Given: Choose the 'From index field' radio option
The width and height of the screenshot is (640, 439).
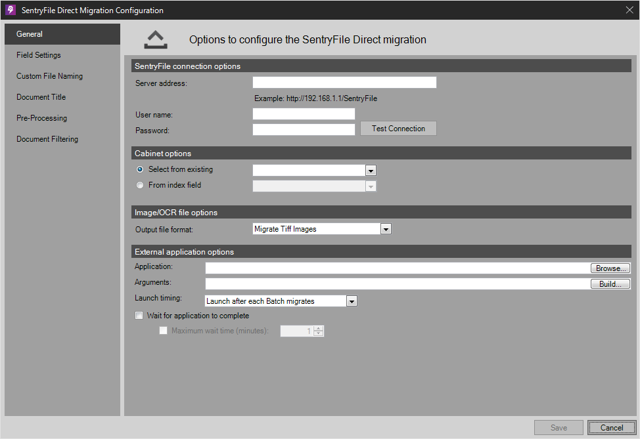Looking at the screenshot, I should pyautogui.click(x=140, y=185).
